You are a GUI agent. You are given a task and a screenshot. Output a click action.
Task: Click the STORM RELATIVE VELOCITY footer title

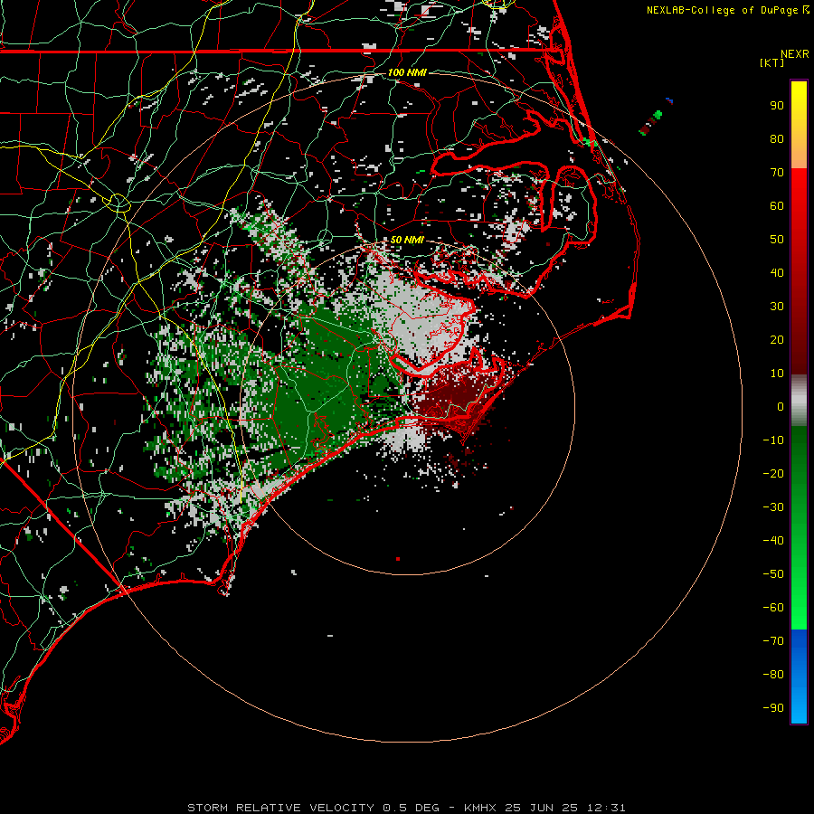click(280, 808)
